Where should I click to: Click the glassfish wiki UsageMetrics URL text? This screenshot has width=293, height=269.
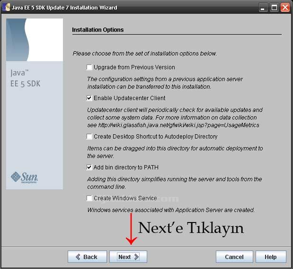(x=178, y=125)
